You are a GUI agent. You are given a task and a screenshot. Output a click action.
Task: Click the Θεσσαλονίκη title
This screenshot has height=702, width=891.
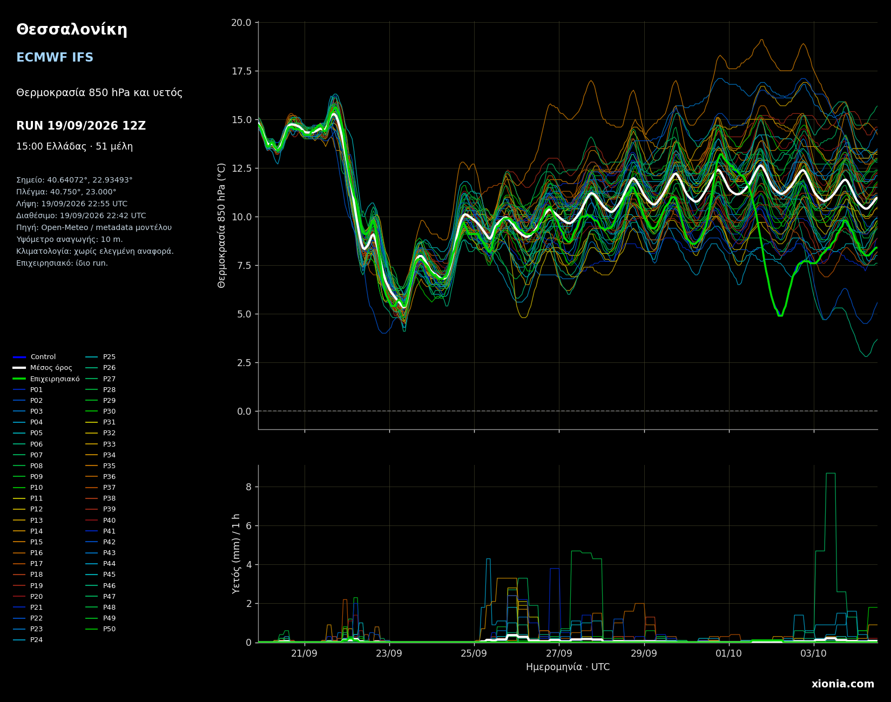(x=72, y=30)
